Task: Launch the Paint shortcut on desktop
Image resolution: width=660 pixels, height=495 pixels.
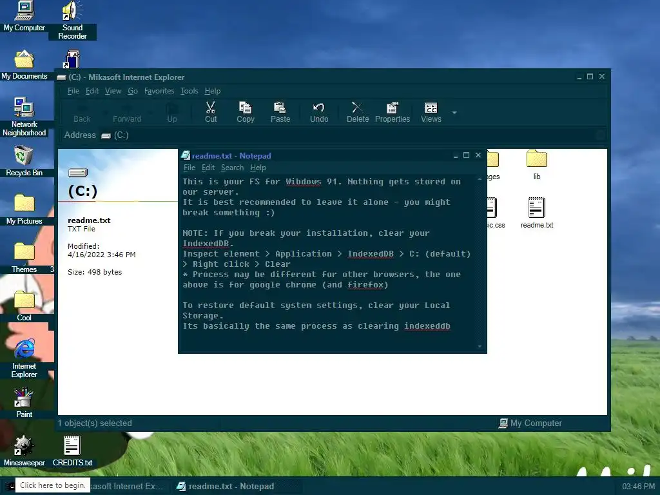Action: click(24, 403)
